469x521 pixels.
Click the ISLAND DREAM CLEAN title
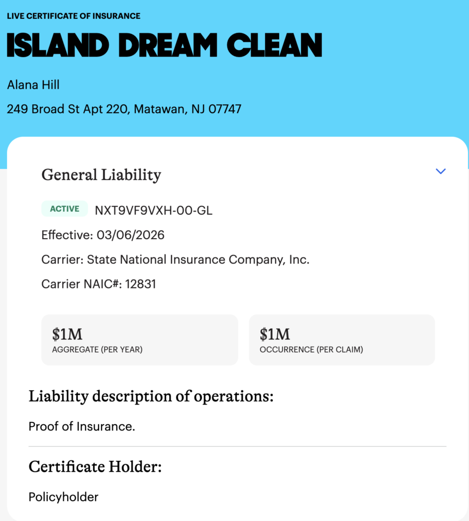164,46
